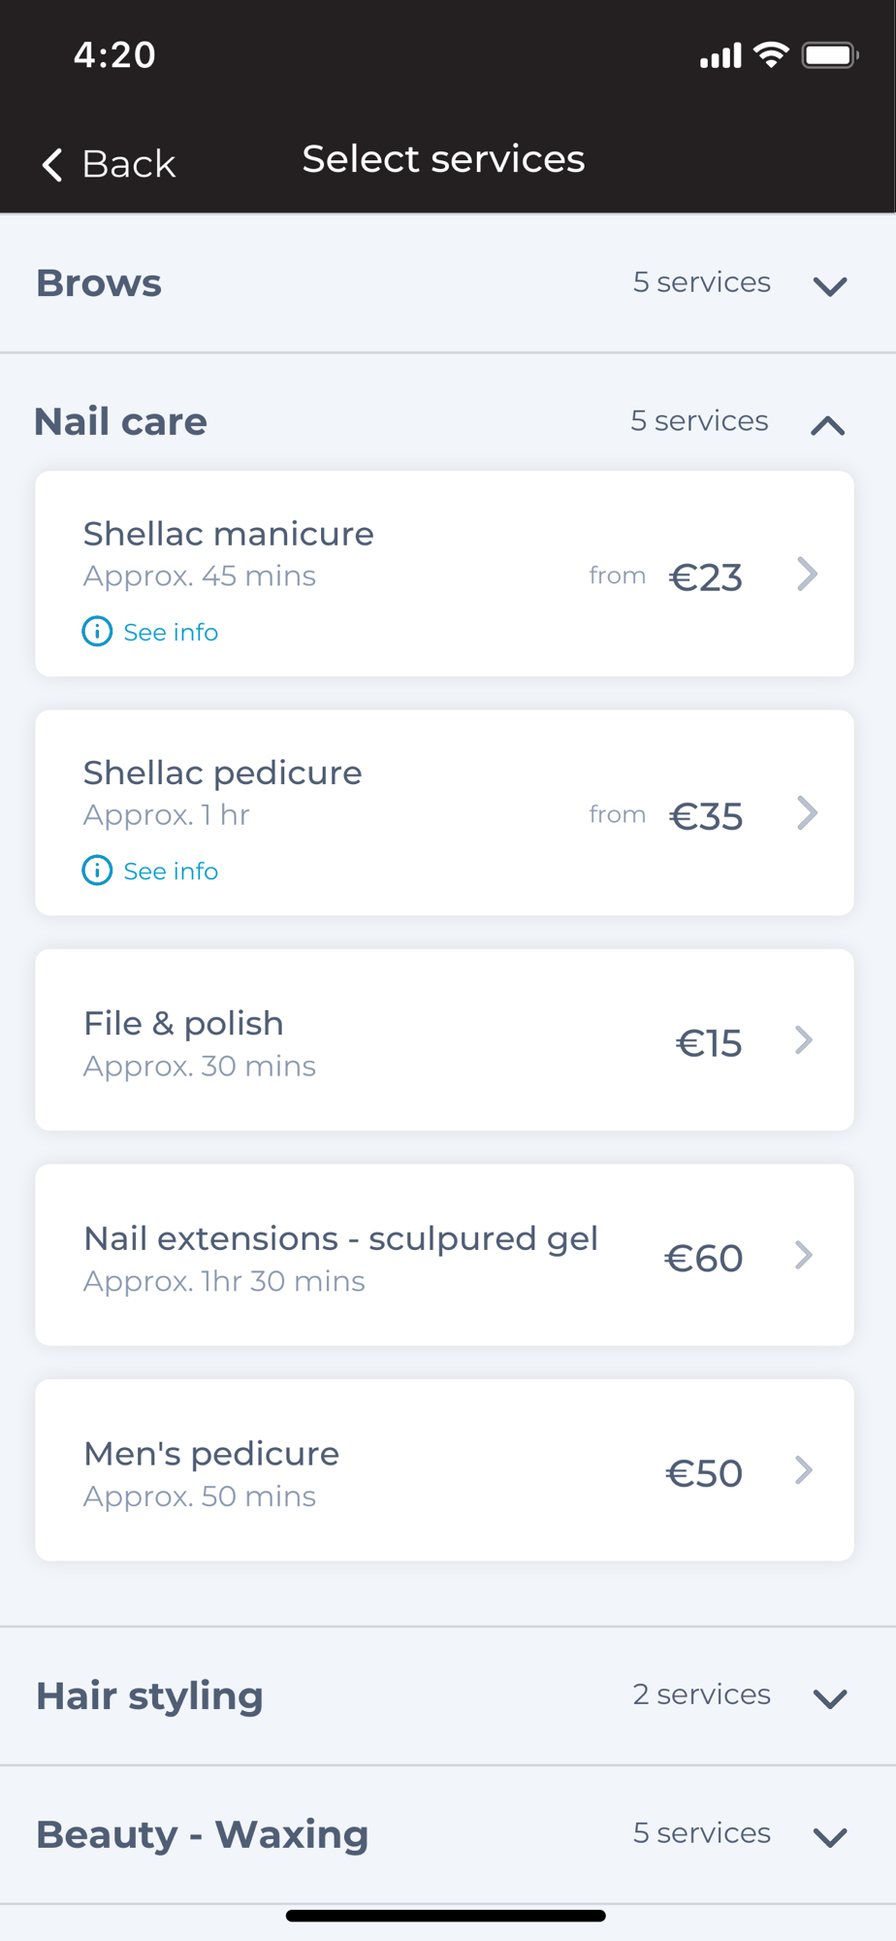This screenshot has height=1941, width=896.
Task: Tap chevron arrow on File & polish card
Action: (804, 1040)
